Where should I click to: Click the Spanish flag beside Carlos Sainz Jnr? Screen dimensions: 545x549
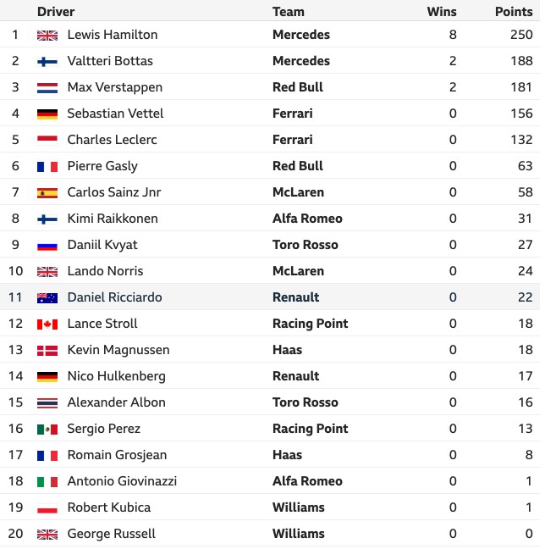[47, 192]
